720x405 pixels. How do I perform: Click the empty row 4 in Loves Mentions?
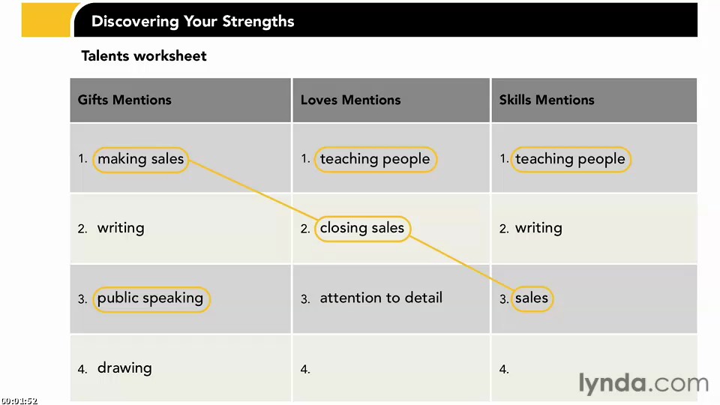[x=391, y=368]
